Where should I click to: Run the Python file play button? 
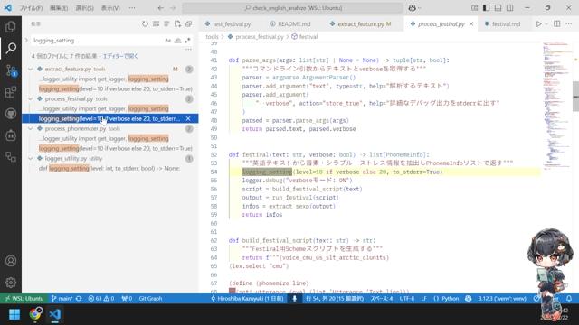click(x=539, y=24)
